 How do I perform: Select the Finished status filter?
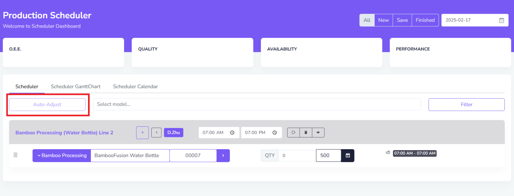tap(425, 20)
